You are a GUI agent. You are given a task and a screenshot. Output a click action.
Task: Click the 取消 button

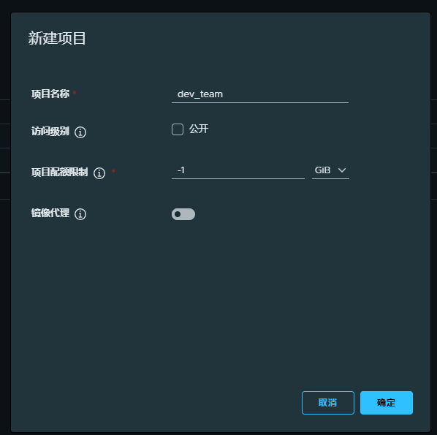[x=328, y=403]
